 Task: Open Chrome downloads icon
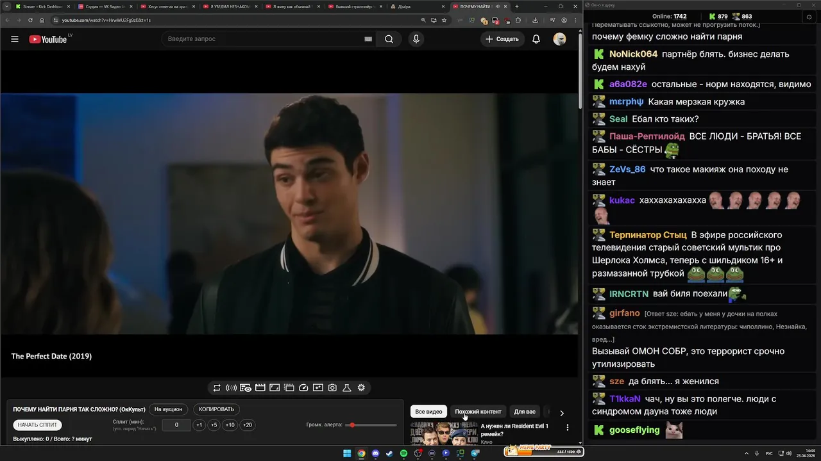[x=535, y=20]
